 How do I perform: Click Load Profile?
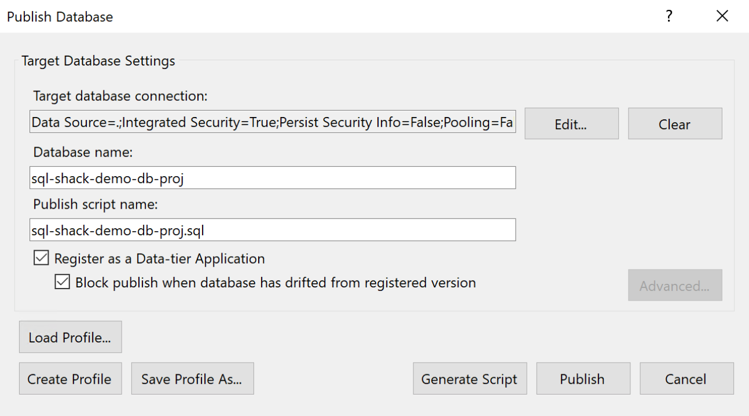coord(70,337)
